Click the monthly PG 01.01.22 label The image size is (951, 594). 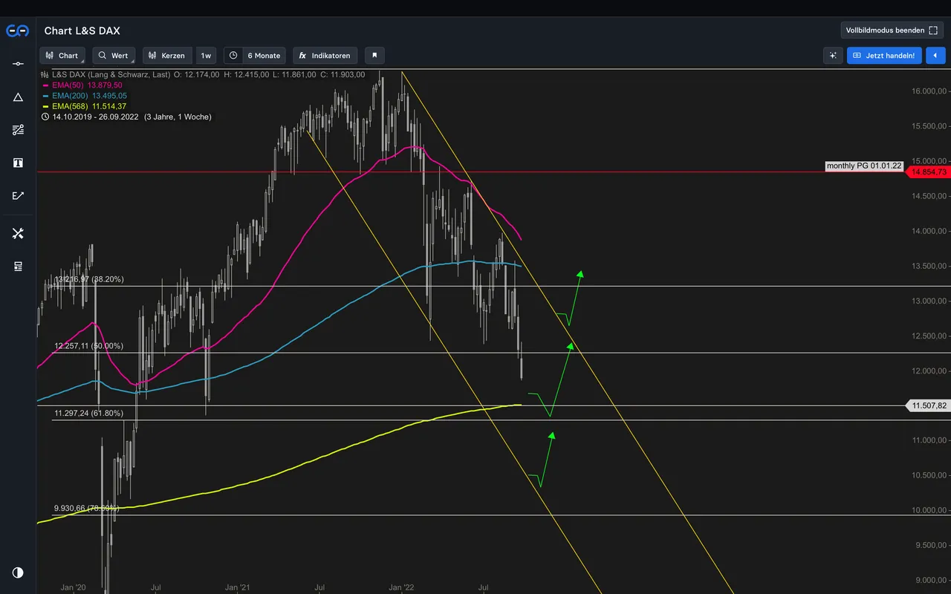[864, 166]
